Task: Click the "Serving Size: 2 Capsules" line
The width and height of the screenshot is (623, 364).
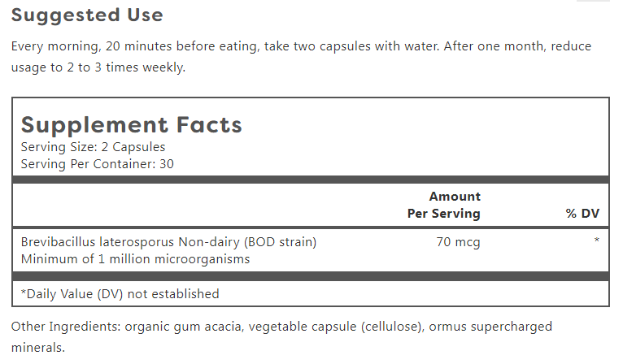Action: click(x=93, y=147)
